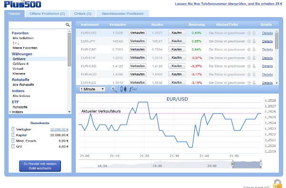Click Kaufen button for EUR/USD
The width and height of the screenshot is (286, 188).
177,33
